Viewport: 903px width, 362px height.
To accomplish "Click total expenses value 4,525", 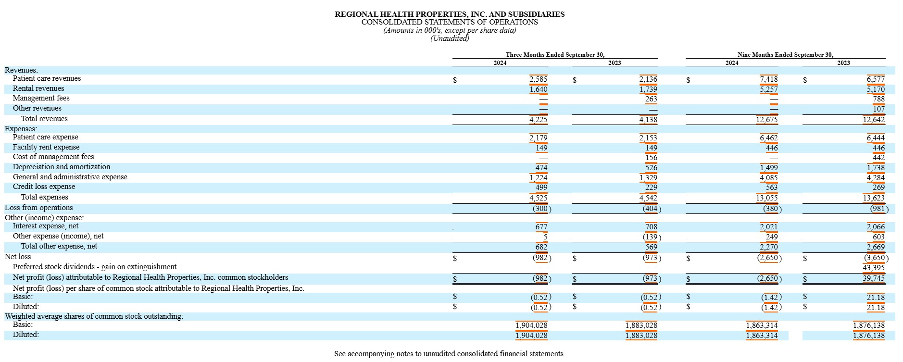I will (x=538, y=198).
